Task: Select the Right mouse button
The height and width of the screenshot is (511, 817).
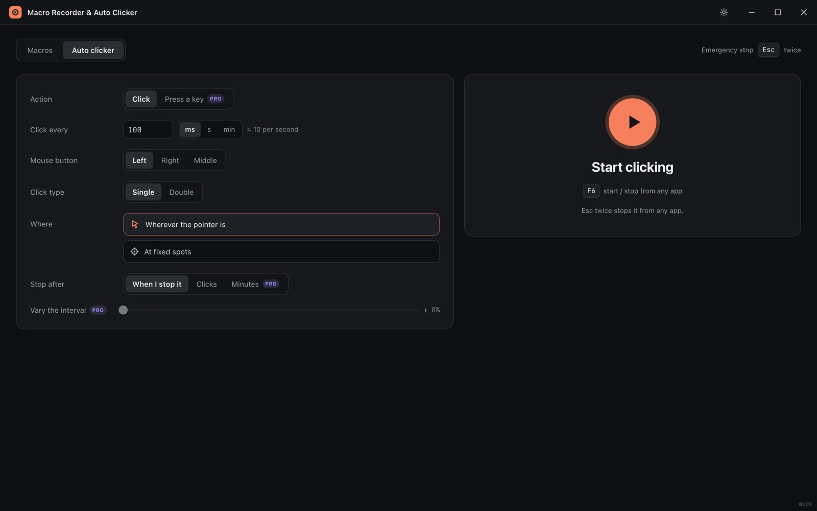Action: click(170, 160)
